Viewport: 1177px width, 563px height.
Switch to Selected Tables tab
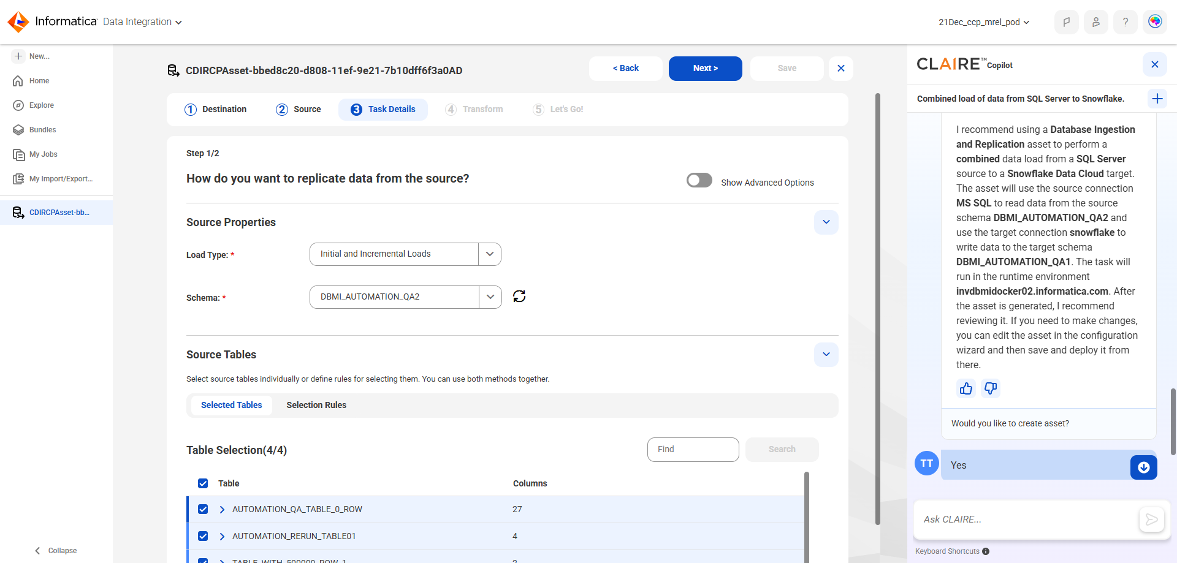[x=232, y=406]
